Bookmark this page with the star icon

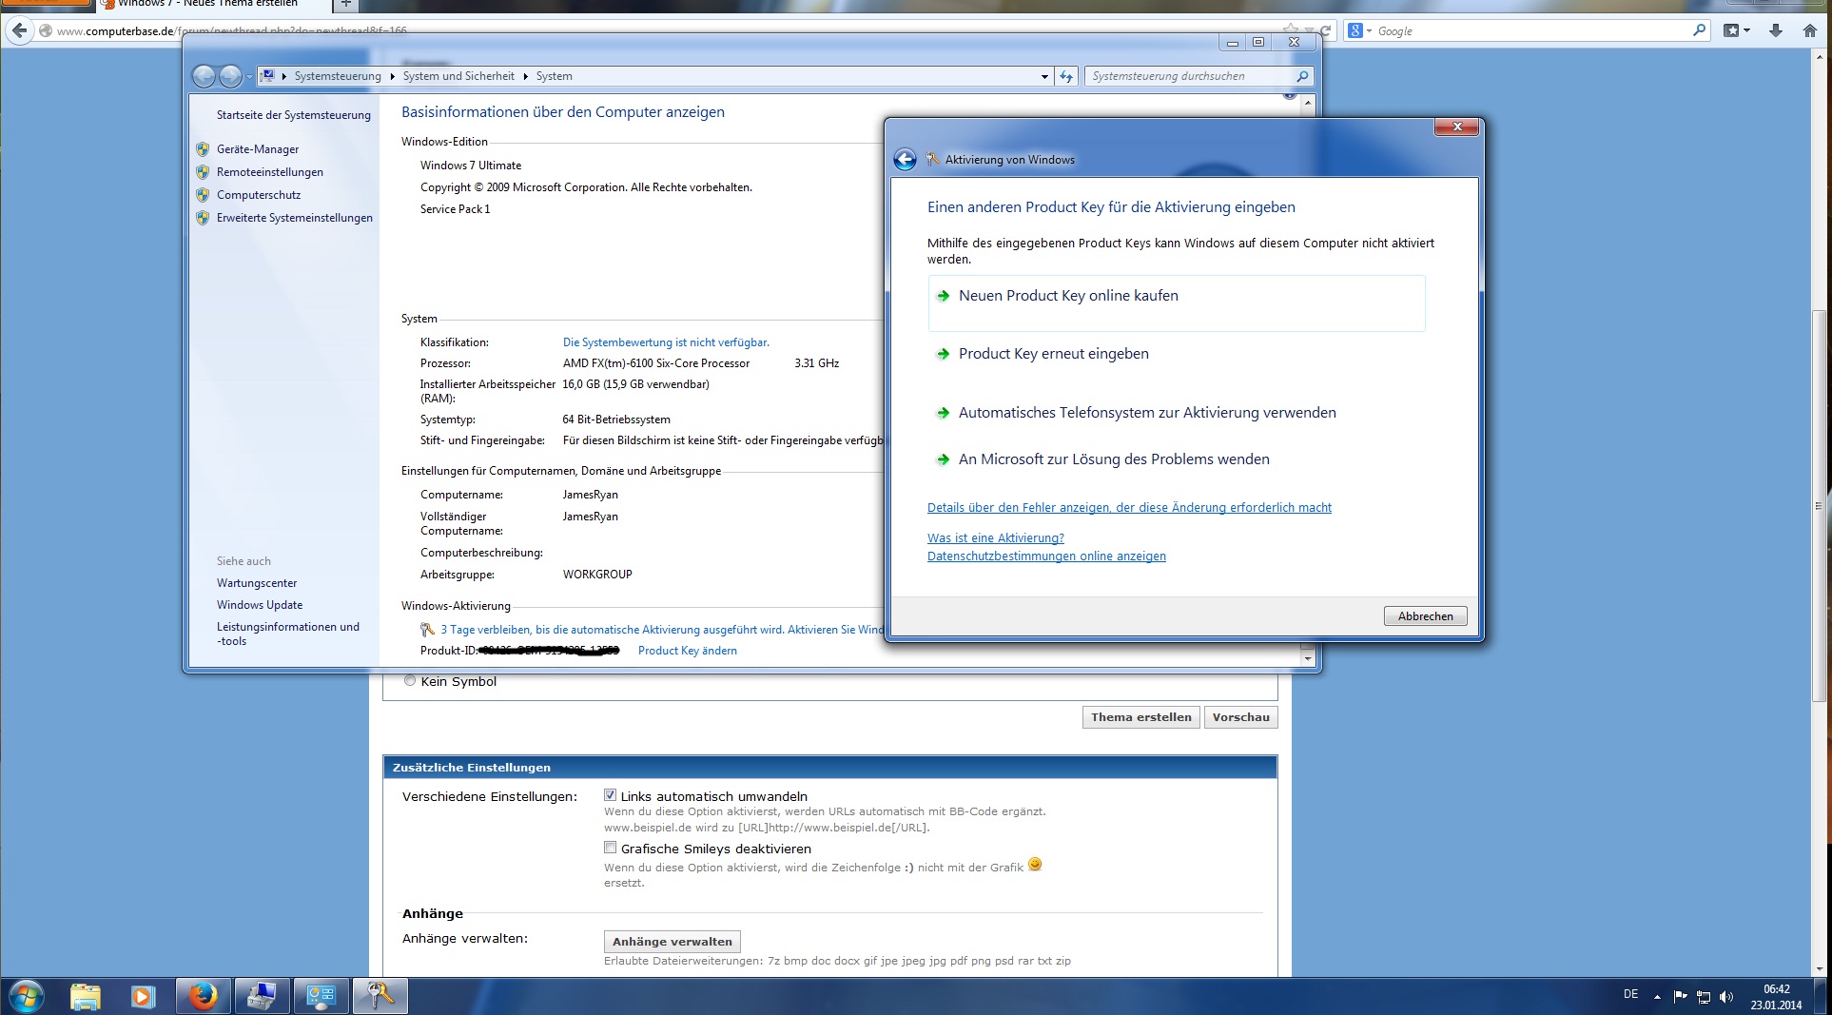coord(1291,29)
